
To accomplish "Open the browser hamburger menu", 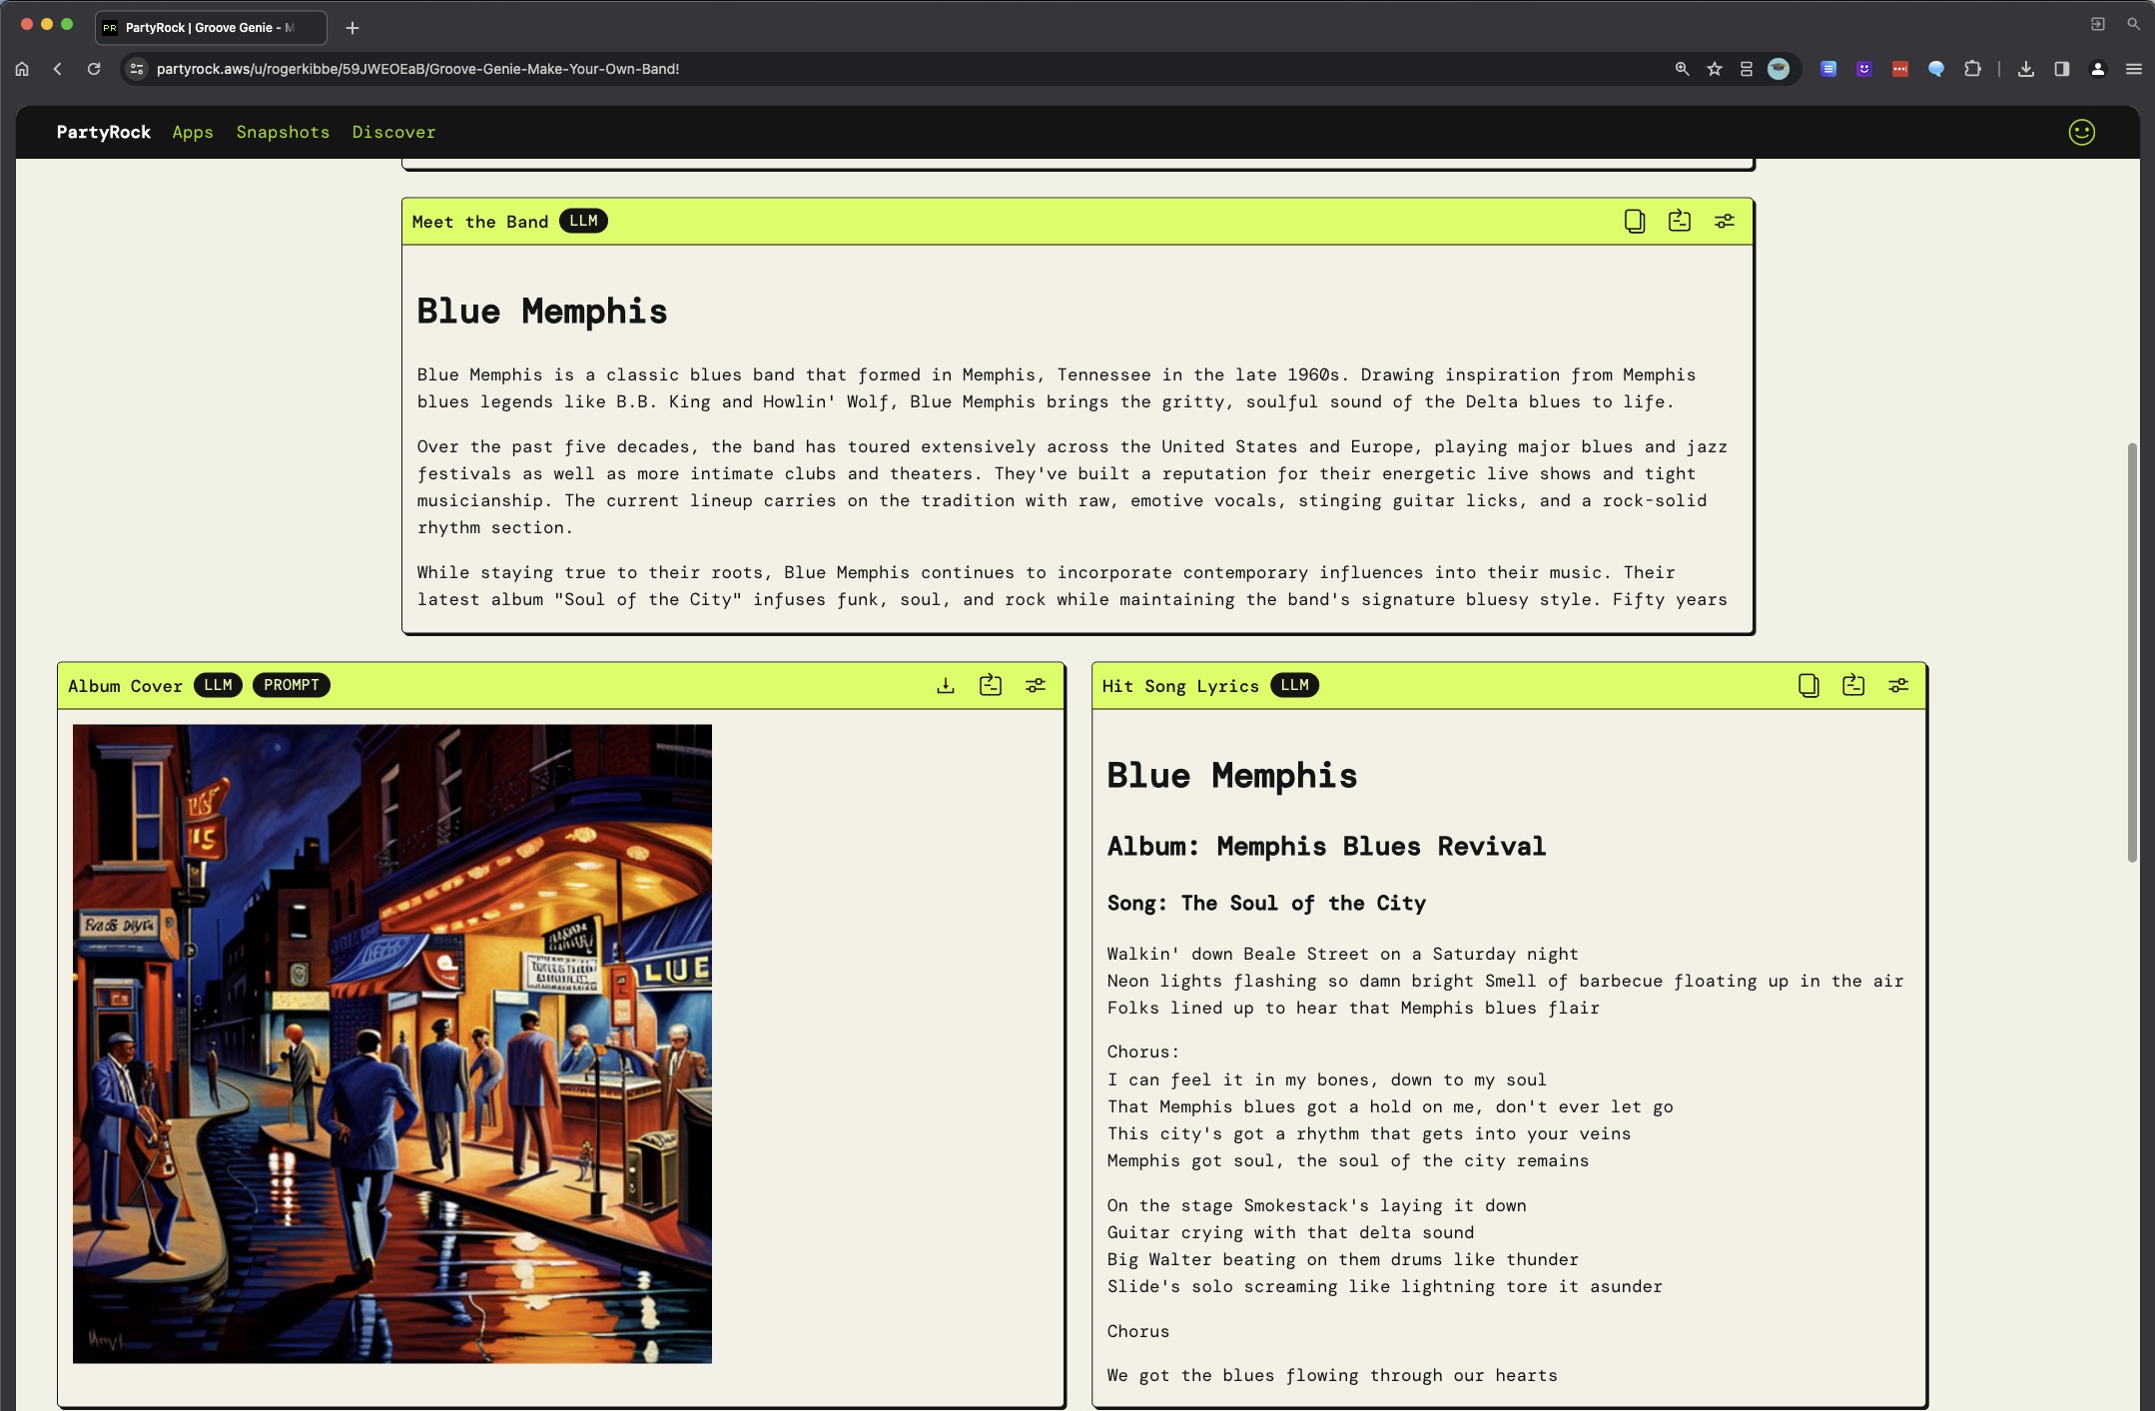I will point(2133,69).
